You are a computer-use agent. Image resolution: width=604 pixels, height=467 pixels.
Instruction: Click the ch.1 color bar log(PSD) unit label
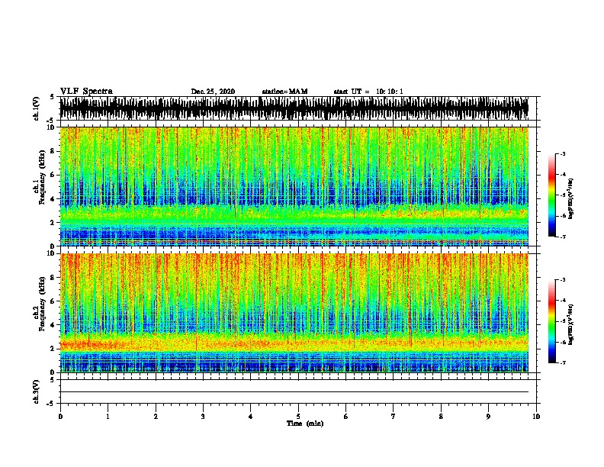pos(571,199)
